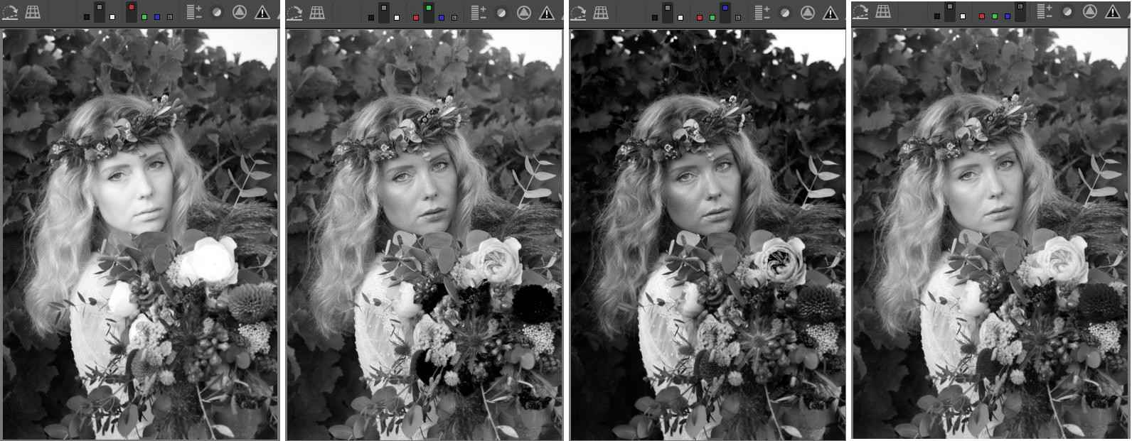The width and height of the screenshot is (1132, 441).
Task: Enable the green channel in the red-channel panel
Action: click(x=144, y=16)
